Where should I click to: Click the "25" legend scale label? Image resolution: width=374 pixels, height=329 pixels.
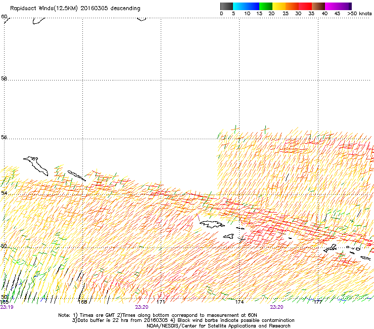click(286, 13)
